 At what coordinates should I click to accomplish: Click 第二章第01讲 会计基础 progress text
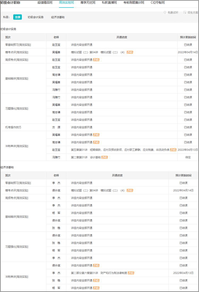(x=86, y=157)
